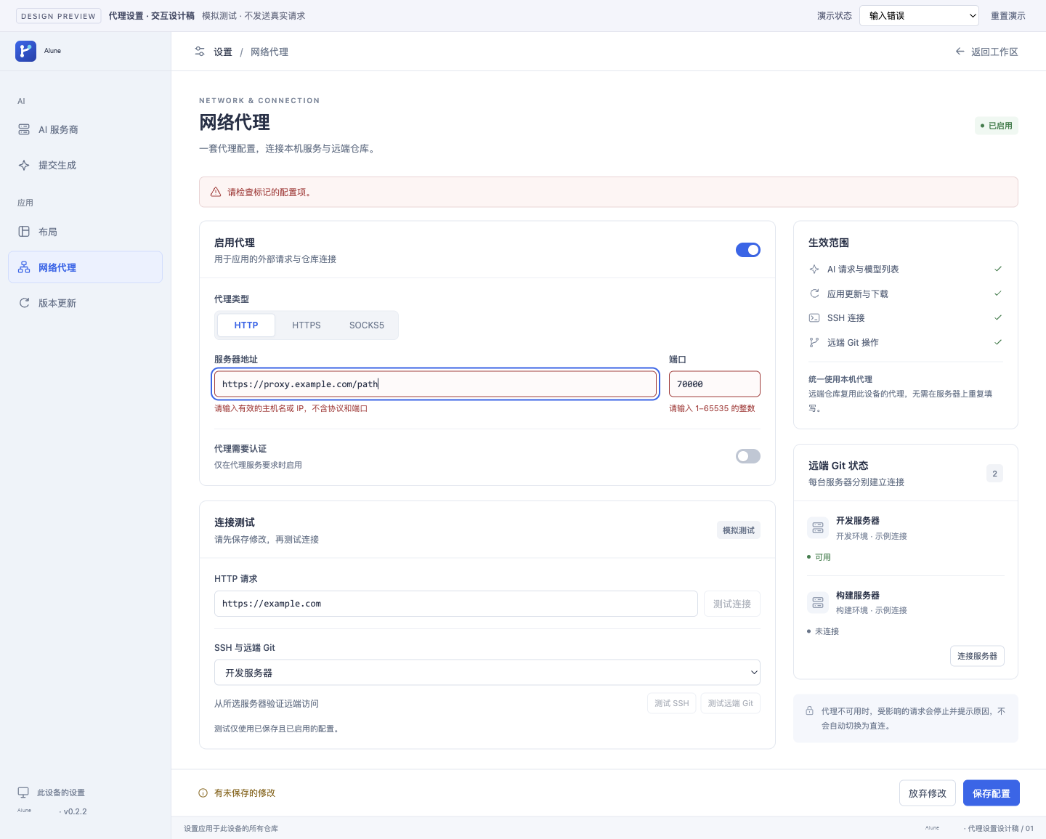This screenshot has width=1046, height=839.
Task: Open the 演示状态 dropdown showing 输入错误
Action: [919, 15]
